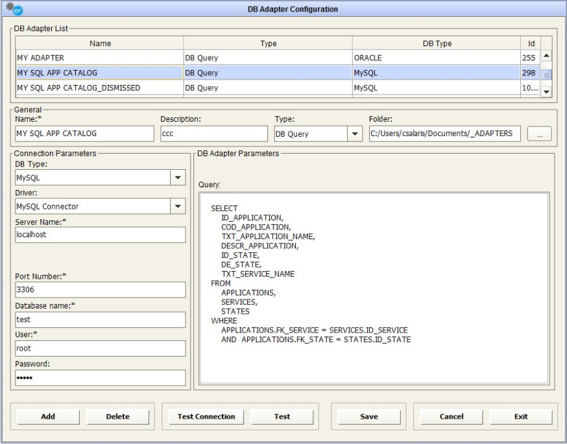Click the Cancel button
The height and width of the screenshot is (444, 567).
(x=451, y=417)
